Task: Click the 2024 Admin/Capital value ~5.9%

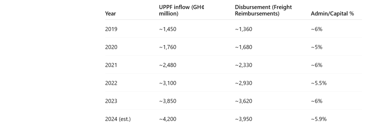Action: click(318, 119)
